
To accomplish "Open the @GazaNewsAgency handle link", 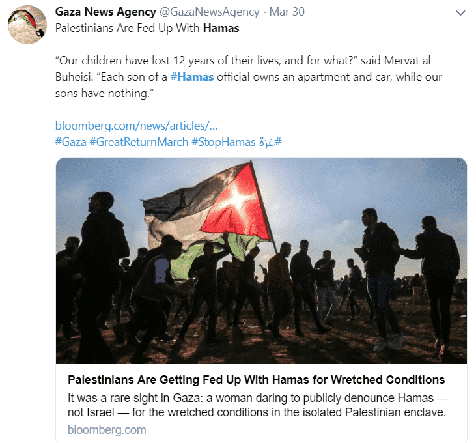I will (x=210, y=12).
